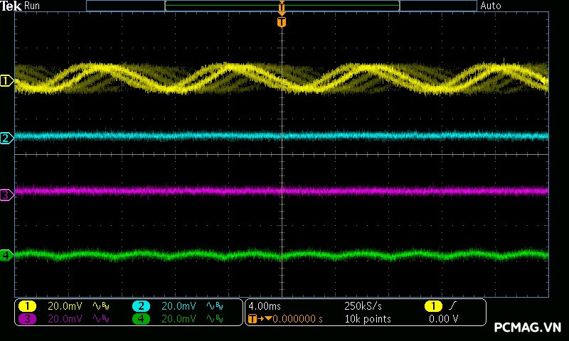
Task: Select the yellow channel 1 badge
Action: [x=27, y=306]
